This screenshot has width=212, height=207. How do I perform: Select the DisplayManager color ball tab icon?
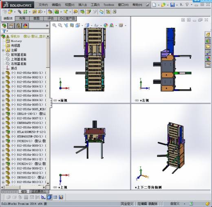pos(25,26)
